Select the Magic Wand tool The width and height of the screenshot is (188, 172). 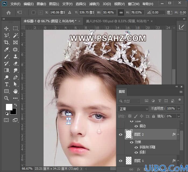coord(16,35)
